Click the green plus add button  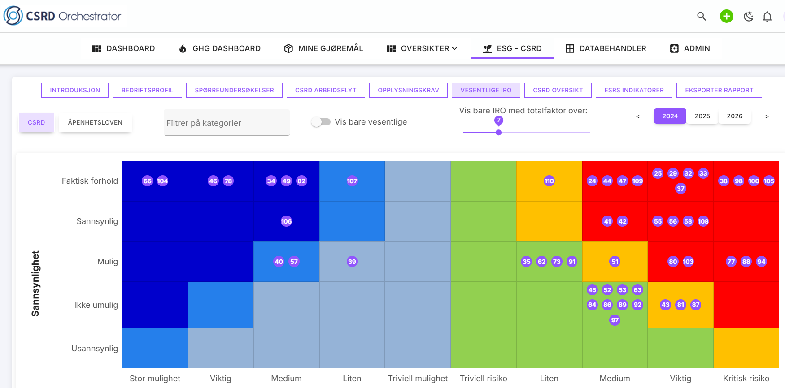(x=727, y=17)
